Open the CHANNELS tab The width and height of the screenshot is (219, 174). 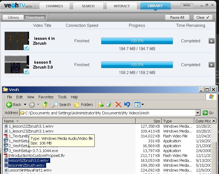click(x=55, y=6)
